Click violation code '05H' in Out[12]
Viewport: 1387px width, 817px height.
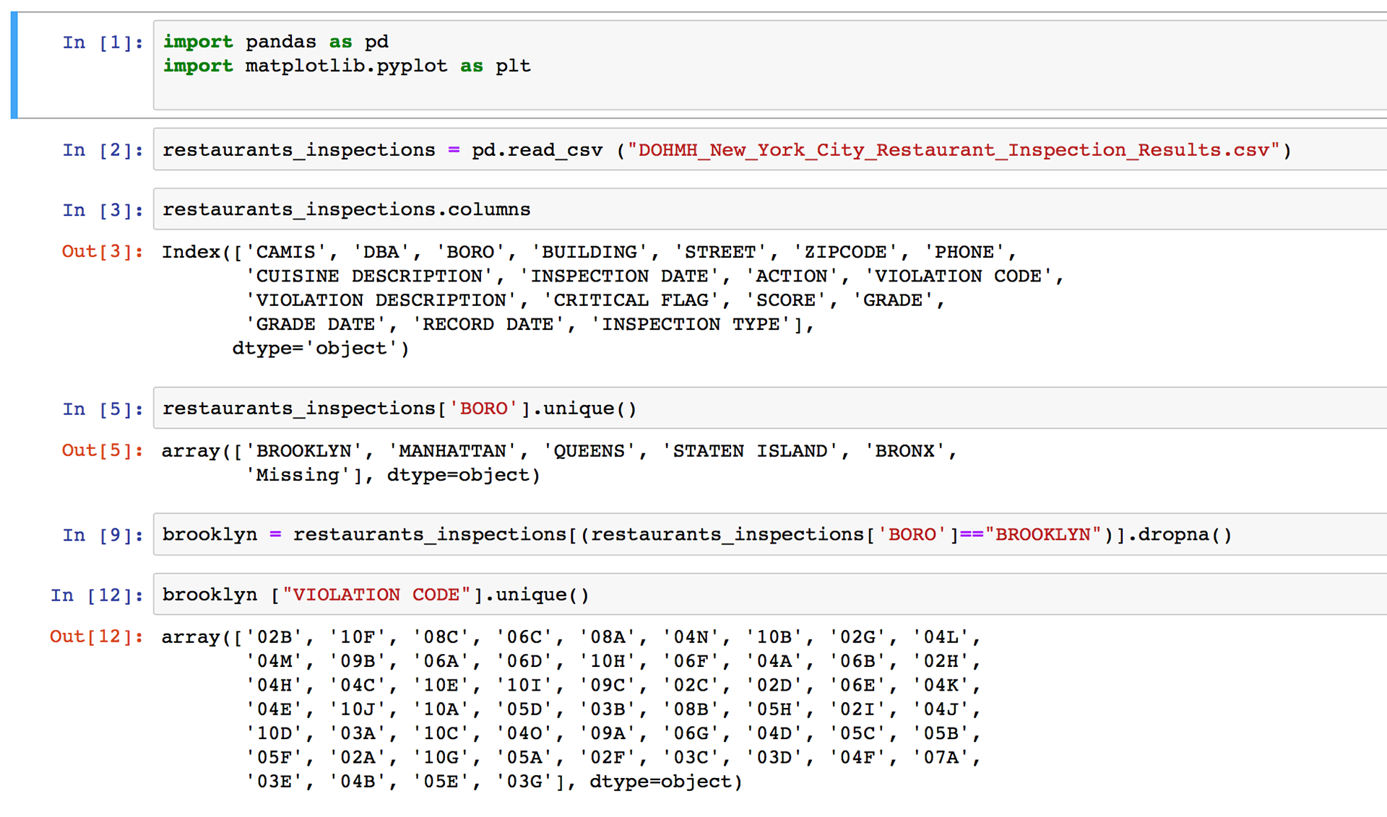tap(774, 709)
